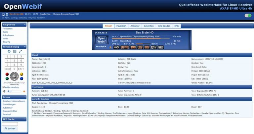254x134 pixels.
Task: Click the Sportschau progress bar
Action: pos(141,39)
